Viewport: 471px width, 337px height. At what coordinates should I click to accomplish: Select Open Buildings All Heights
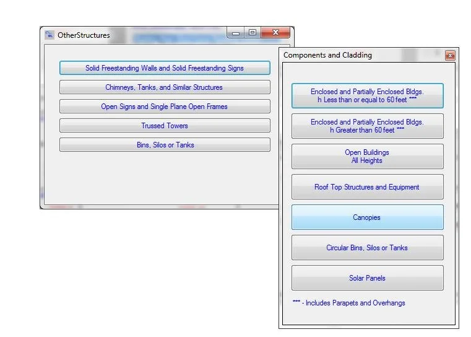(368, 156)
